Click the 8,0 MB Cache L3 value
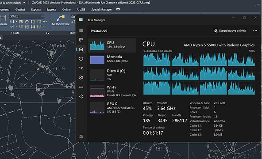 coord(218,135)
